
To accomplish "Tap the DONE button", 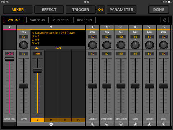I will [x=159, y=10].
